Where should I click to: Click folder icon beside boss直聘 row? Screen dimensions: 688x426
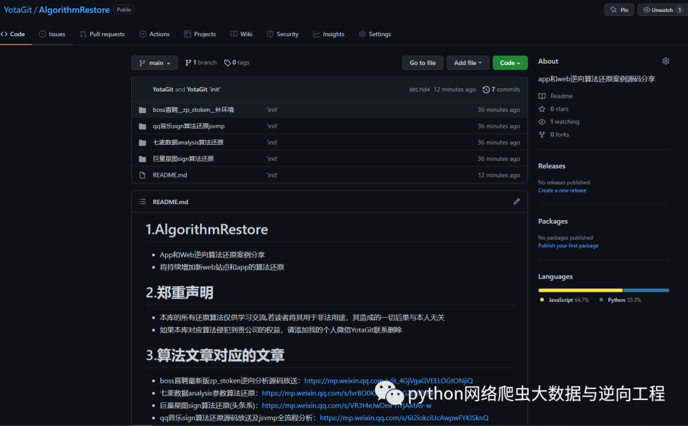click(142, 110)
